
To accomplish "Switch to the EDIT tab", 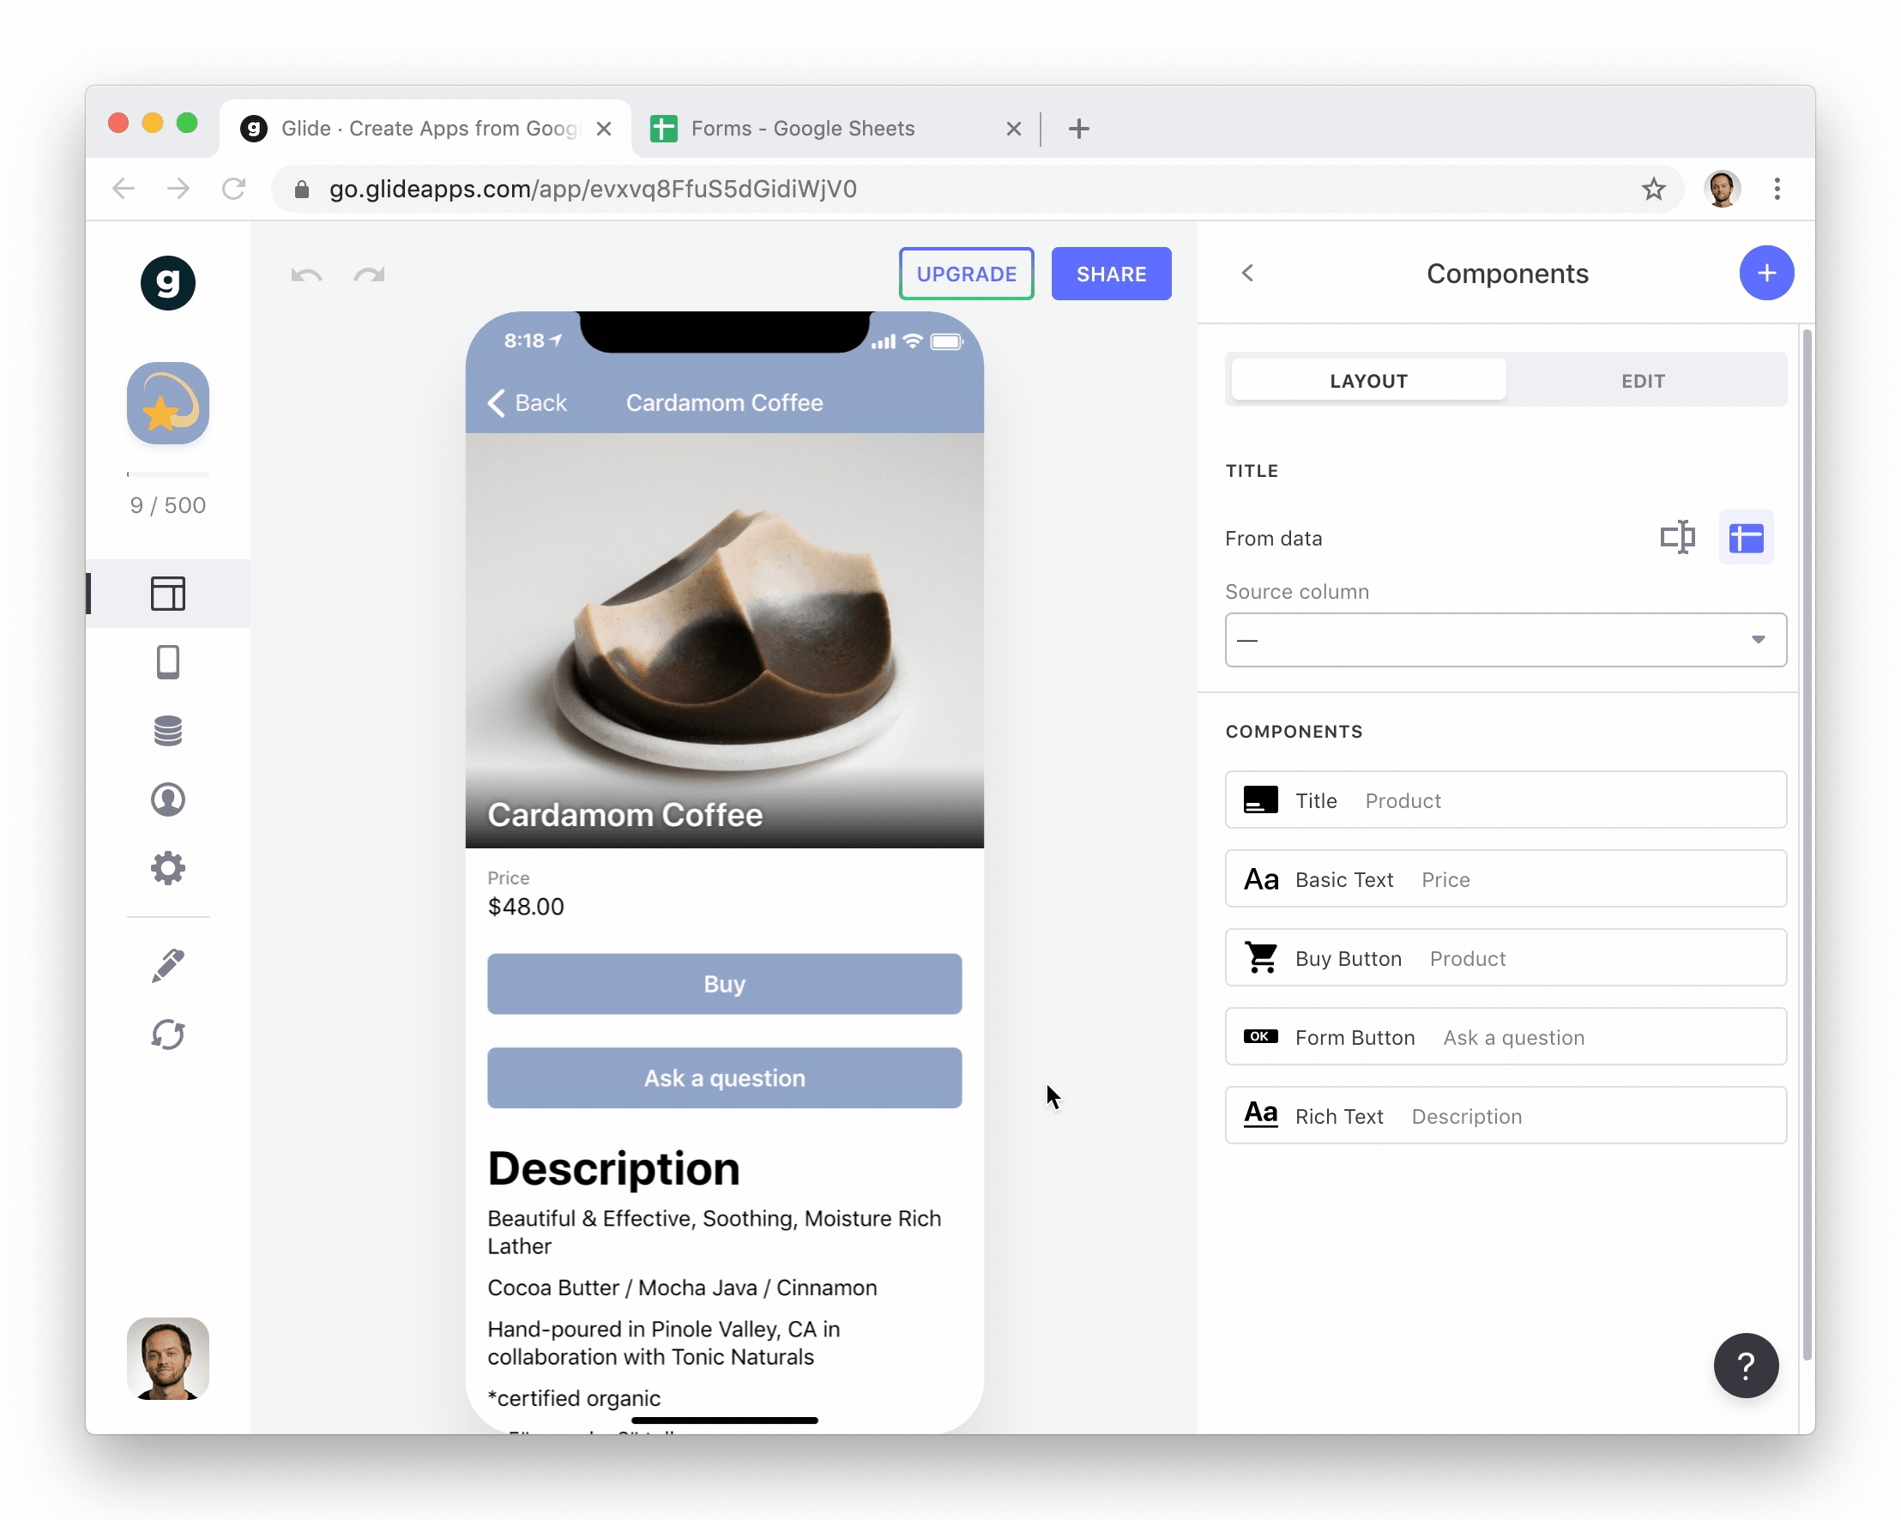I will [x=1643, y=381].
